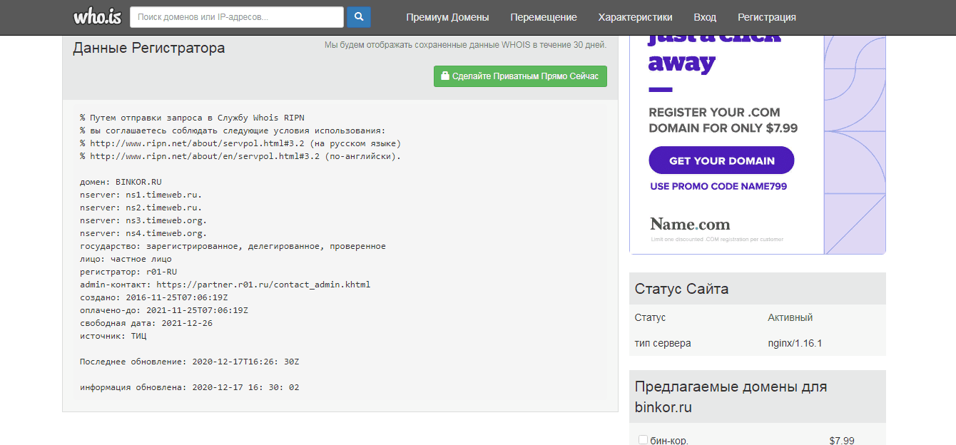Viewport: 956px width, 445px height.
Task: Click the Name.com logo in advertisement
Action: (x=690, y=225)
